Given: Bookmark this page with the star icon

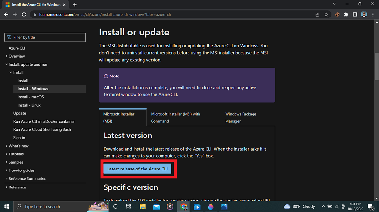Looking at the screenshot, I should [326, 15].
